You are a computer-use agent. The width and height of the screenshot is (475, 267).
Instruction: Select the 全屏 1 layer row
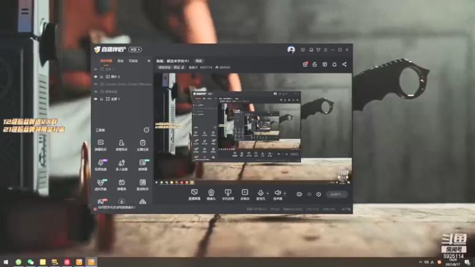pos(122,99)
